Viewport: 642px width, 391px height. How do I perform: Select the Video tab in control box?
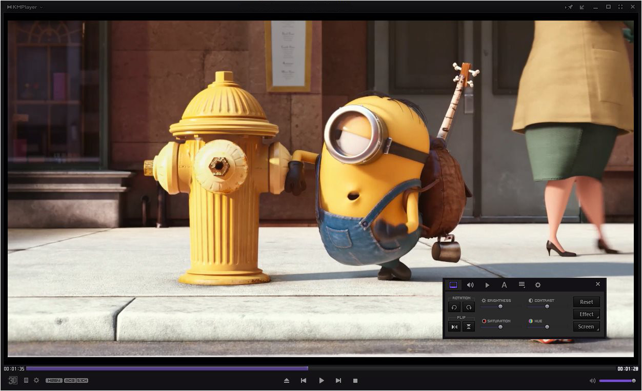tap(453, 285)
